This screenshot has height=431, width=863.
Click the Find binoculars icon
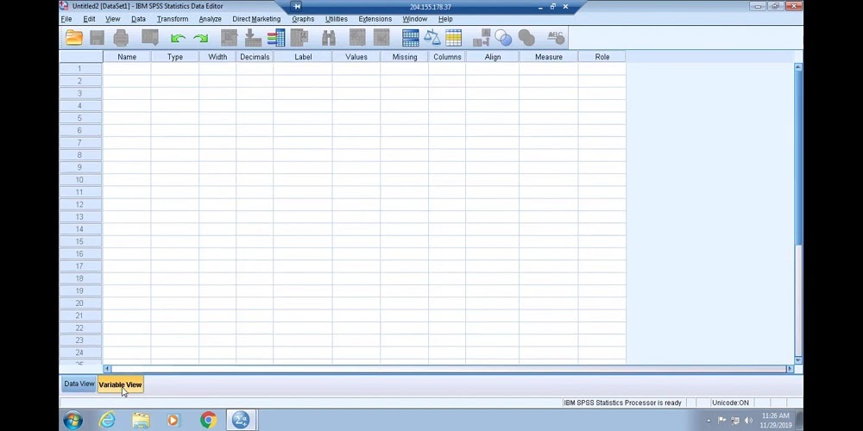[x=329, y=38]
